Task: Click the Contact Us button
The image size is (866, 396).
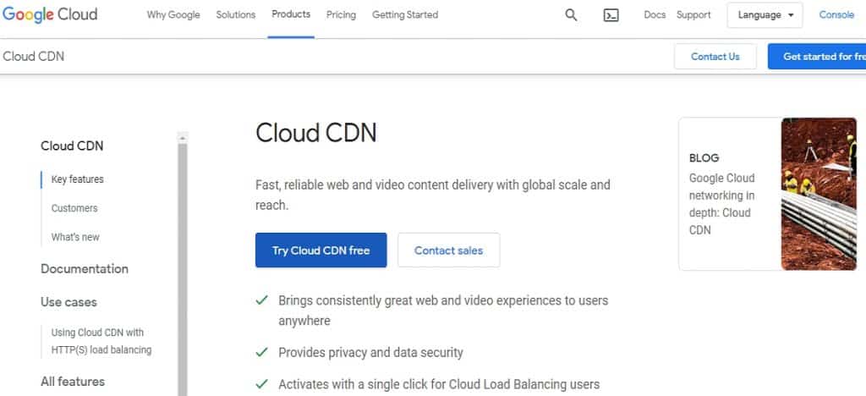Action: pos(715,57)
